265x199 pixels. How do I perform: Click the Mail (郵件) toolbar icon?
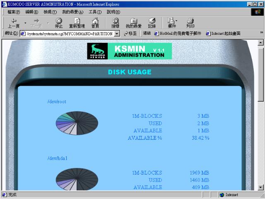click(172, 22)
